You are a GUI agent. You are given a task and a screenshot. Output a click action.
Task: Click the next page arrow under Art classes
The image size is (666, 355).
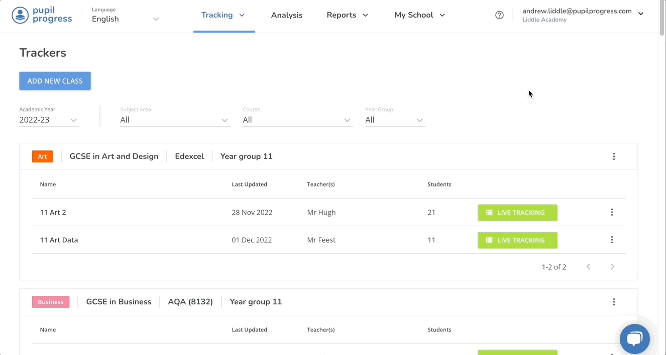pos(612,266)
